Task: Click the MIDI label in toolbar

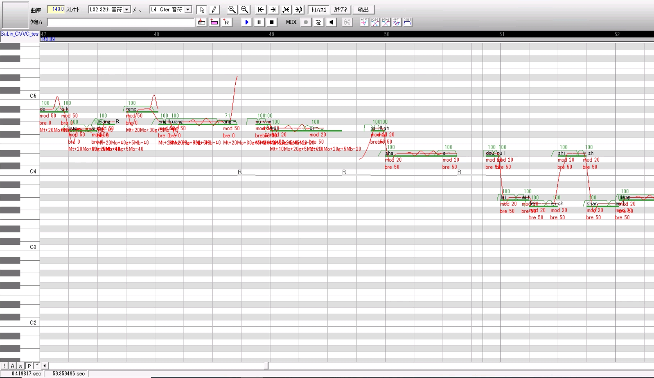Action: pos(291,22)
